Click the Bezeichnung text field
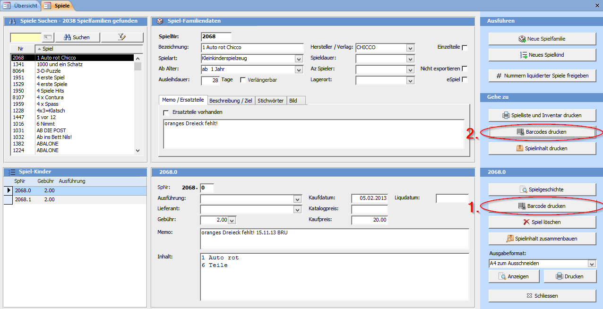603x309 pixels. click(x=252, y=48)
